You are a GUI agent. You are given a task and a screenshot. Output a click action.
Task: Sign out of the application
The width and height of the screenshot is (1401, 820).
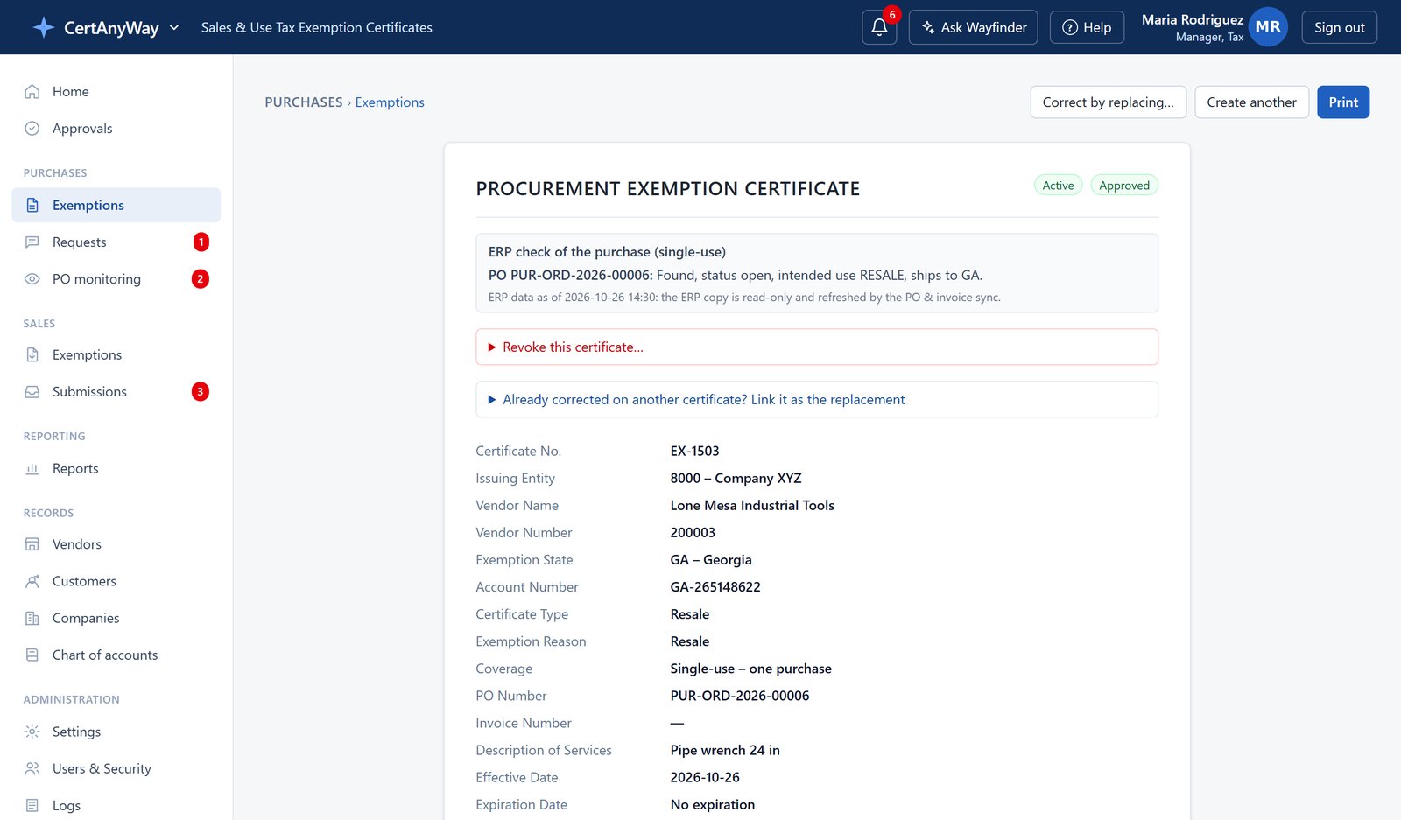[x=1339, y=27]
